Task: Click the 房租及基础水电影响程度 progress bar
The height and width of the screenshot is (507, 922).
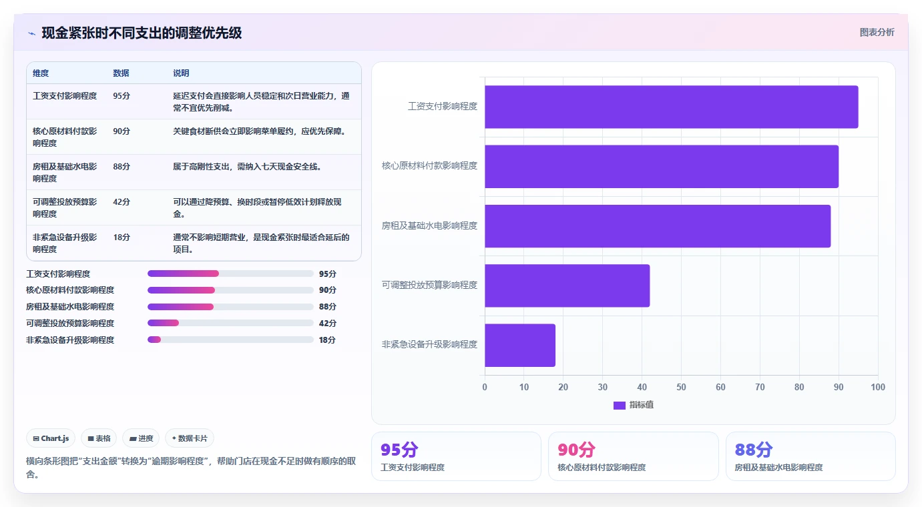Action: click(230, 307)
